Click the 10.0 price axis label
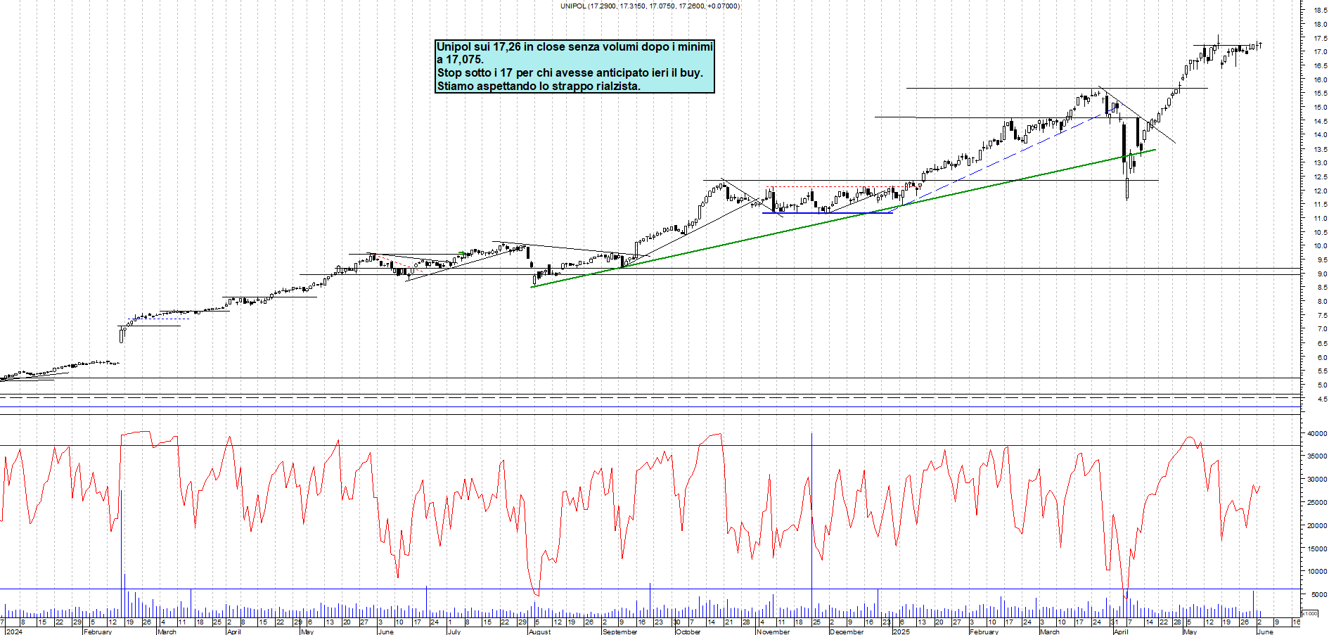The image size is (1329, 635). [x=1321, y=246]
